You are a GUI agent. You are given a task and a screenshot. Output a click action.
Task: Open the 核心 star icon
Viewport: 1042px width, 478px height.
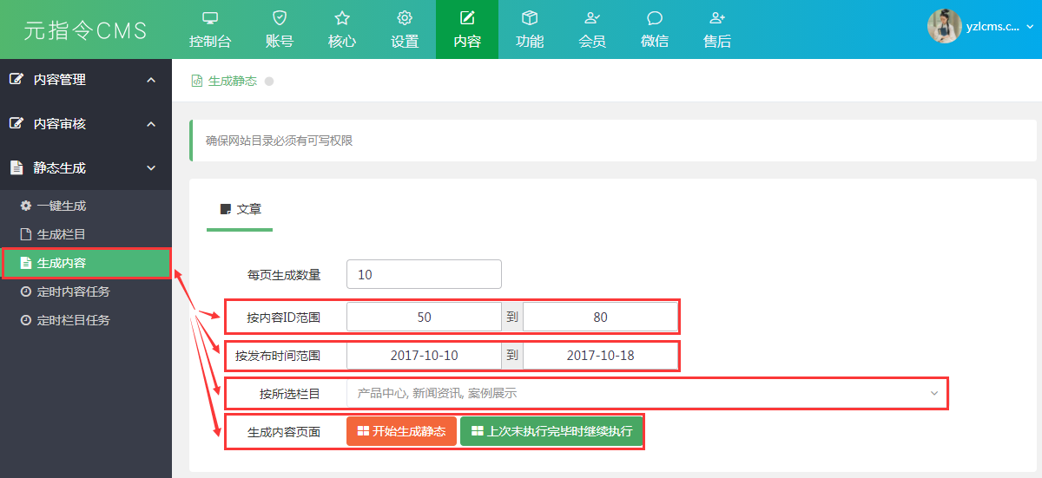click(342, 17)
